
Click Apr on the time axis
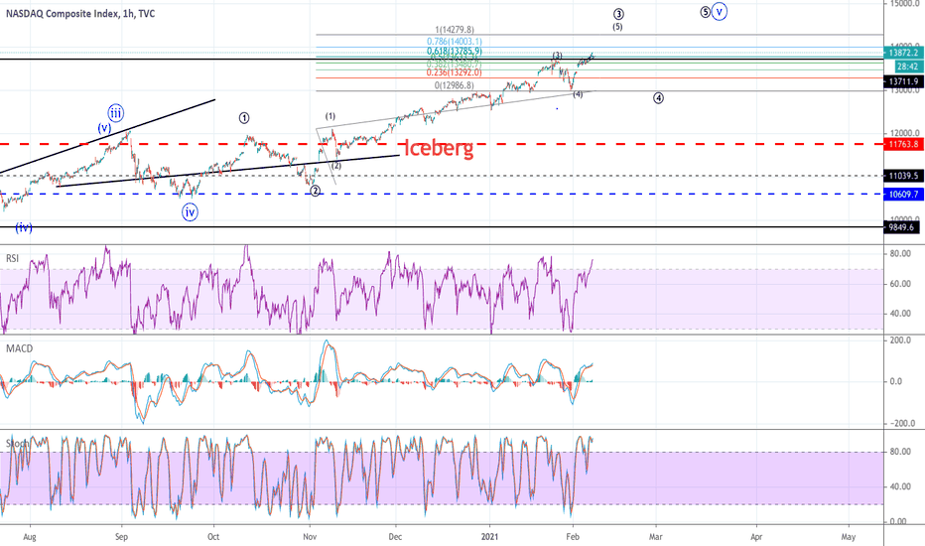(756, 537)
